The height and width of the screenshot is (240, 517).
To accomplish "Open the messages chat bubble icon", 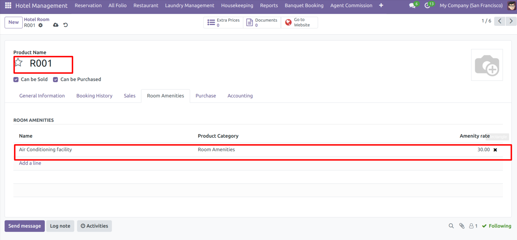I will tap(412, 5).
